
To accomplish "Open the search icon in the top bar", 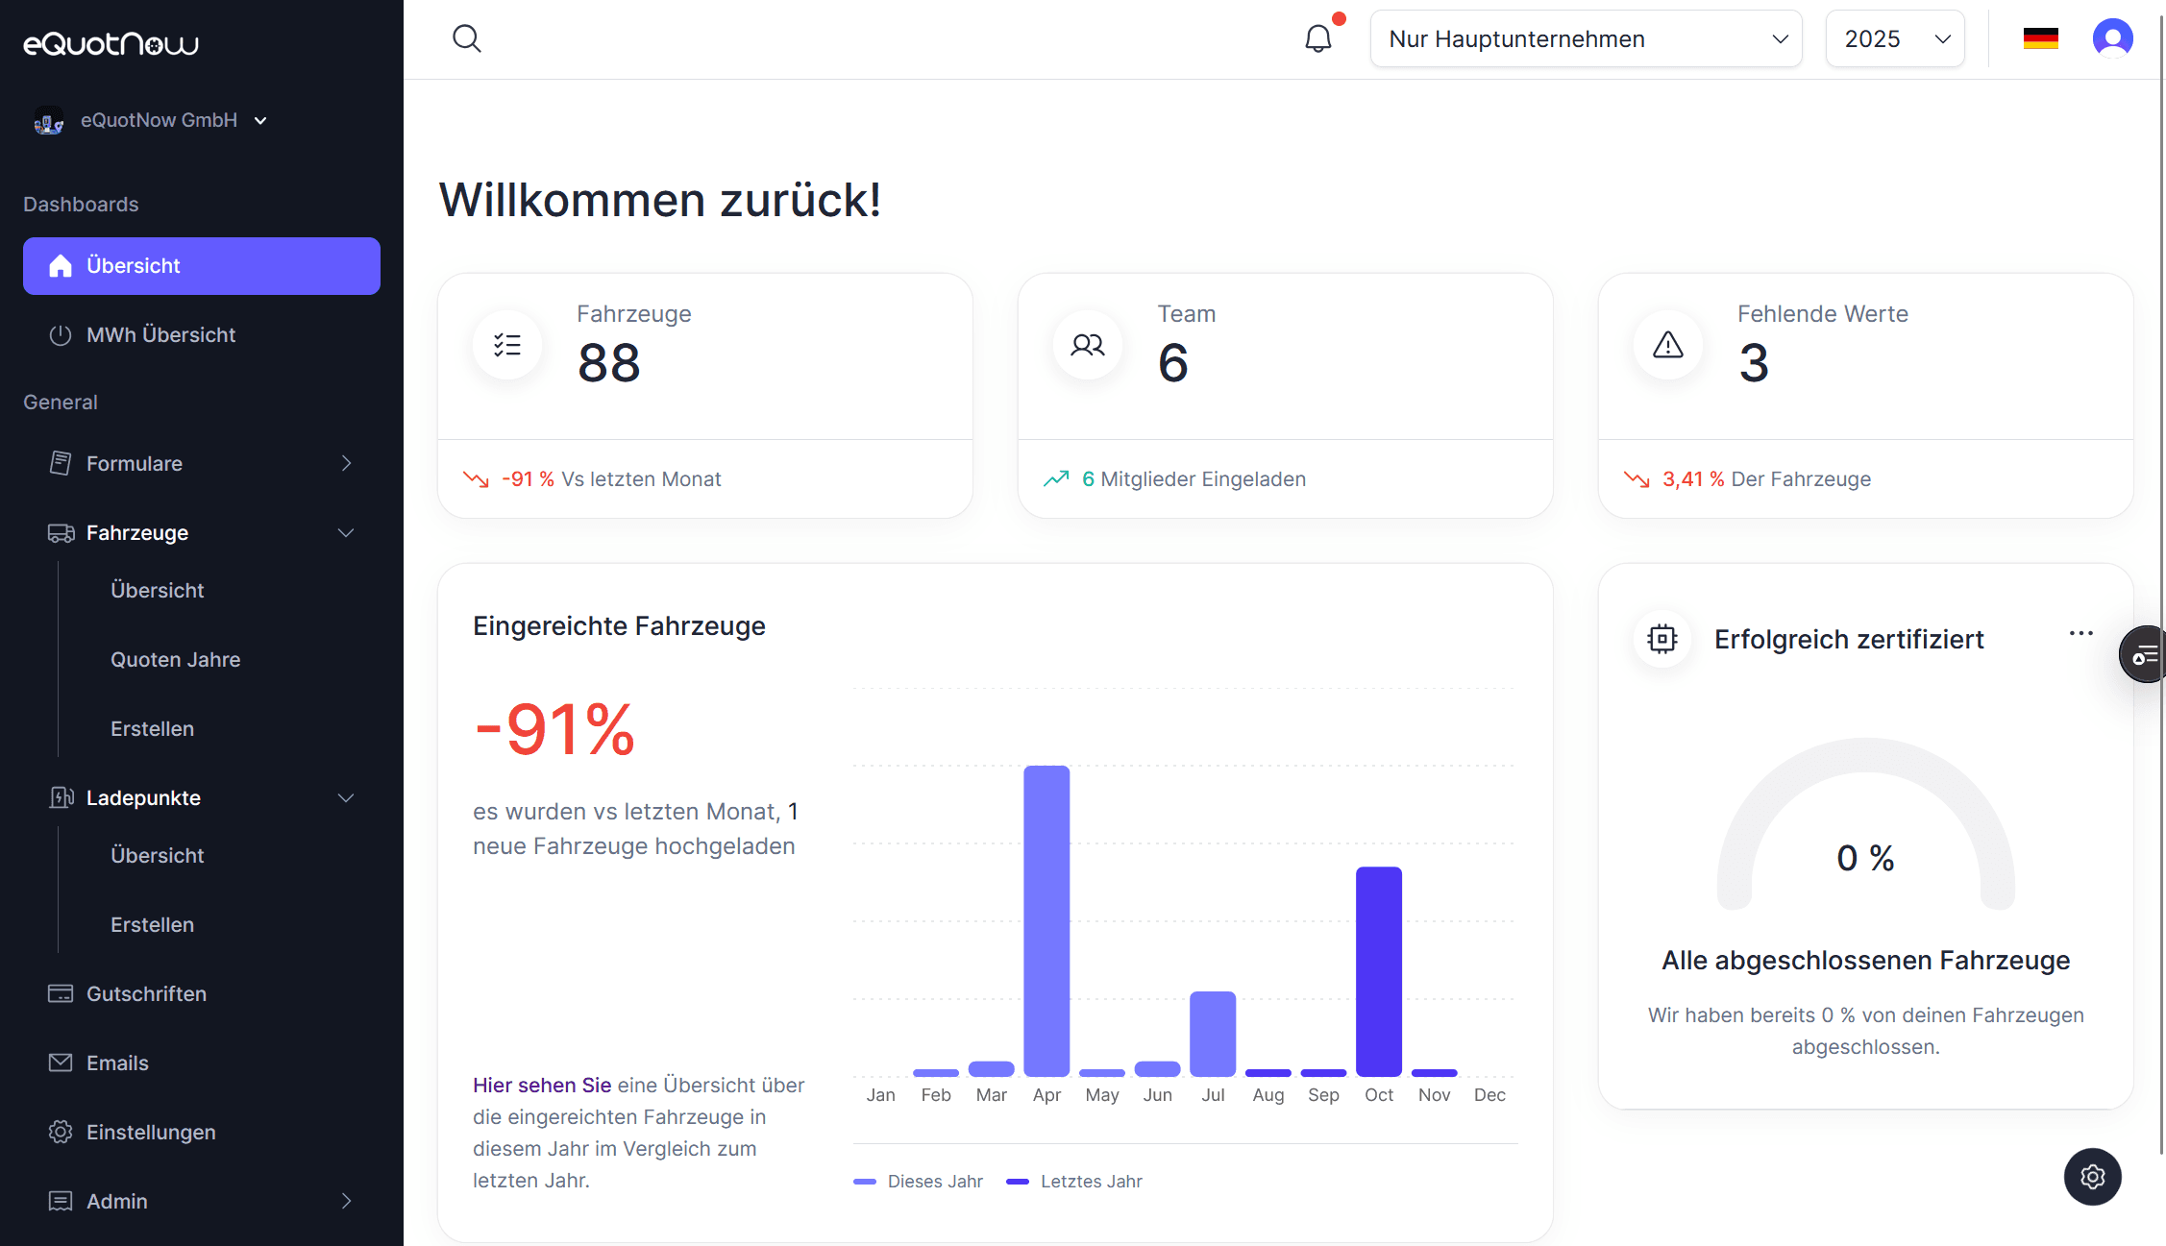I will [467, 38].
